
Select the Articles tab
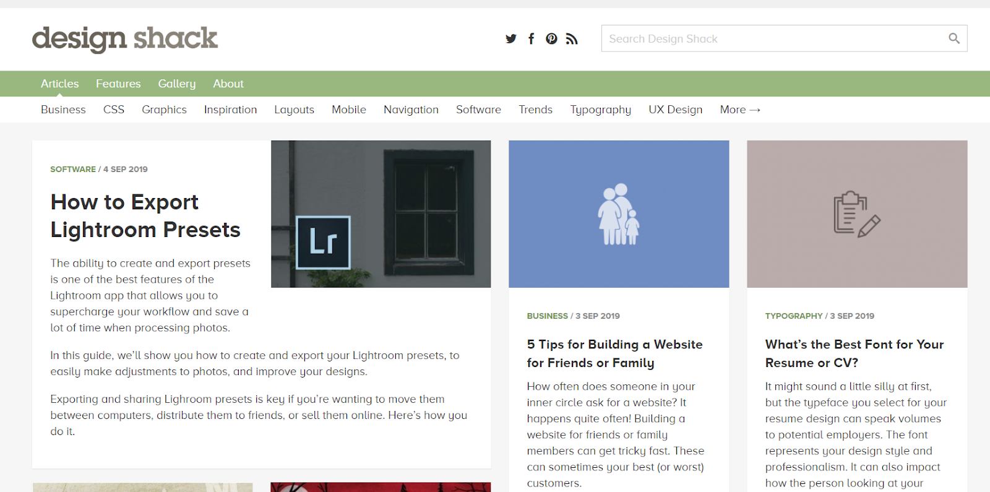tap(60, 84)
